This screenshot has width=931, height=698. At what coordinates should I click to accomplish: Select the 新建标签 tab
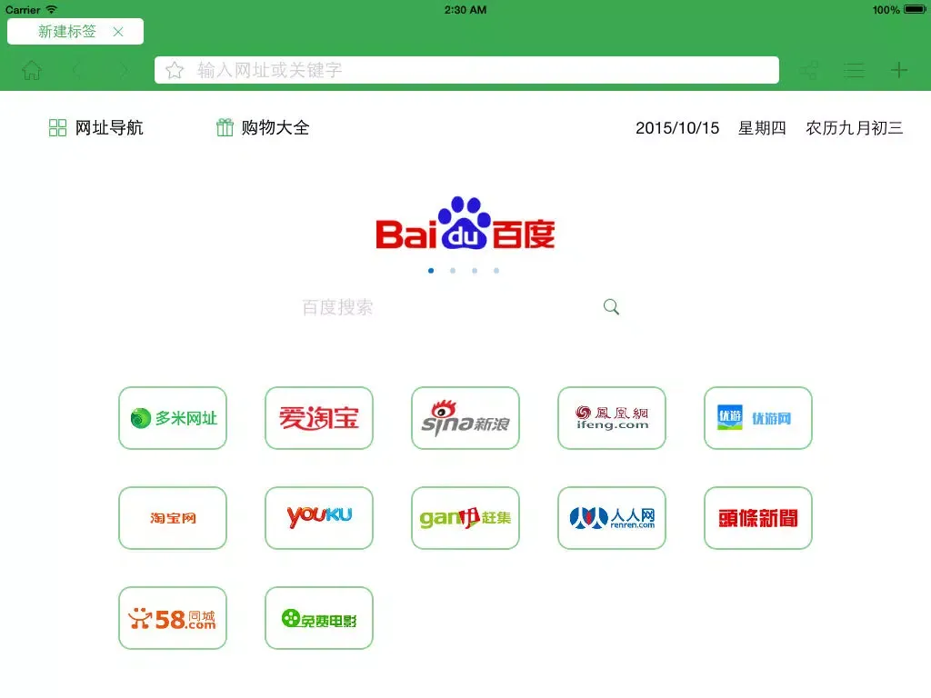point(75,32)
